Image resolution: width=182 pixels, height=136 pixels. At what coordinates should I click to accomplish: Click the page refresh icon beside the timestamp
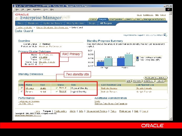point(165,35)
